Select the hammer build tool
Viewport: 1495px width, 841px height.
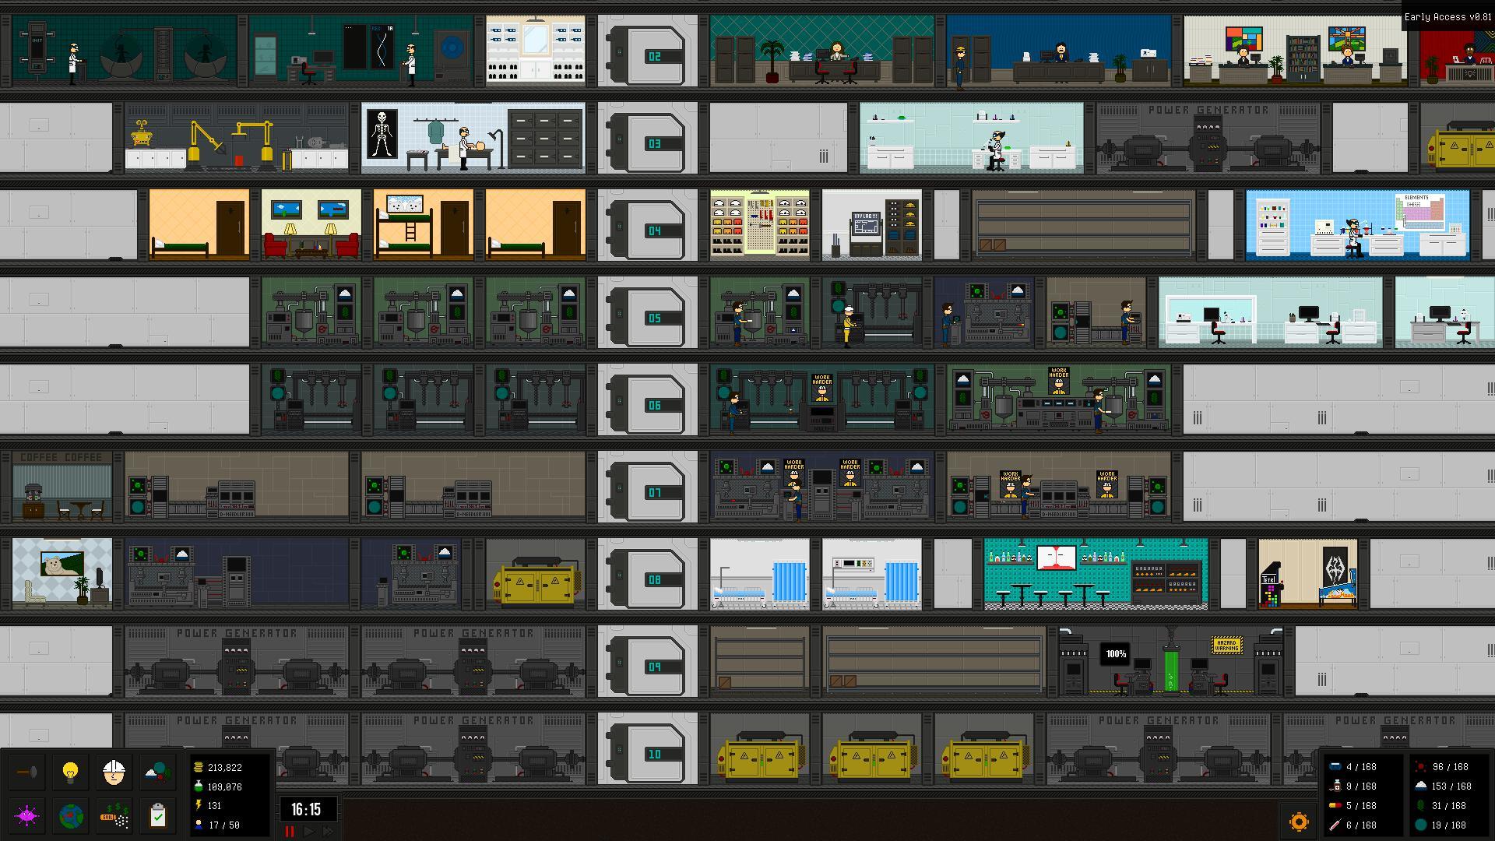[x=29, y=773]
